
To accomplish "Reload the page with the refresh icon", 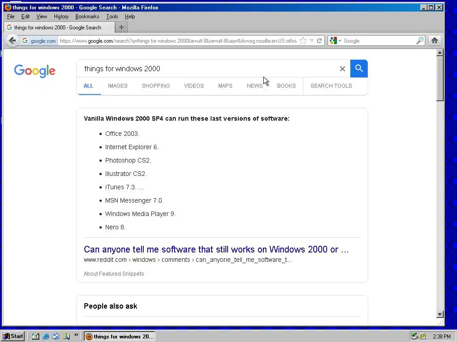I will (320, 41).
